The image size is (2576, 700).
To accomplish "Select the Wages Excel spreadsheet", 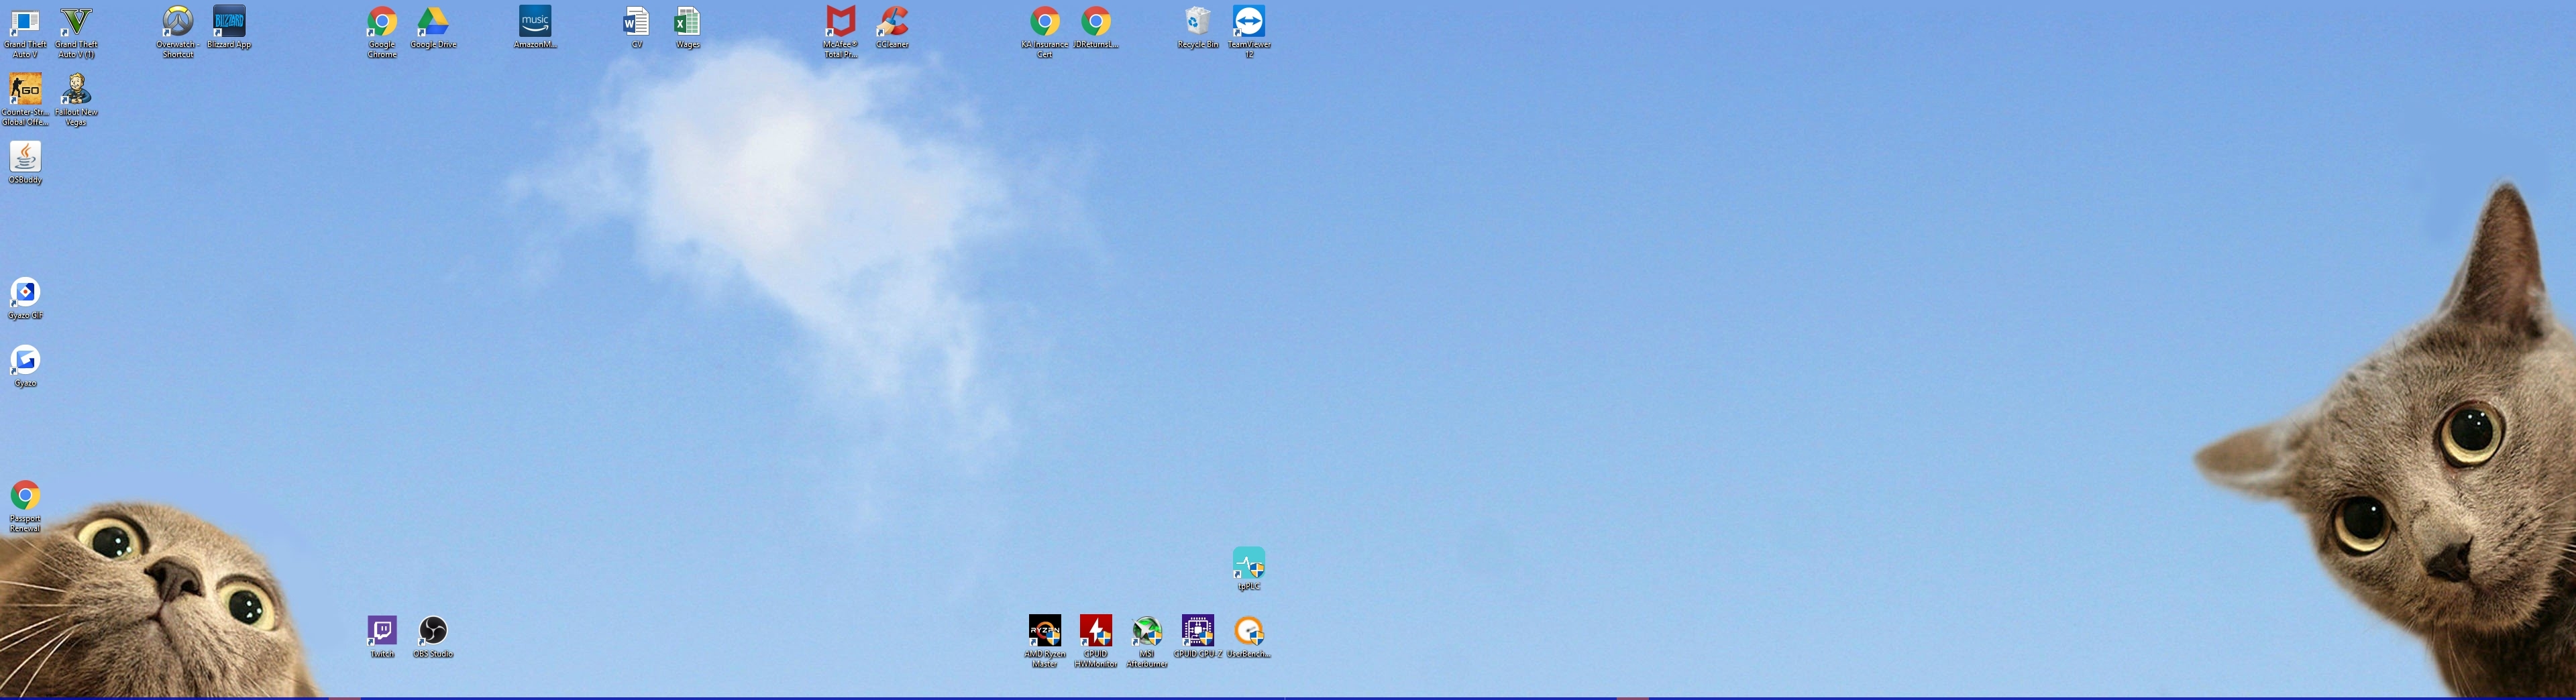I will pyautogui.click(x=688, y=28).
